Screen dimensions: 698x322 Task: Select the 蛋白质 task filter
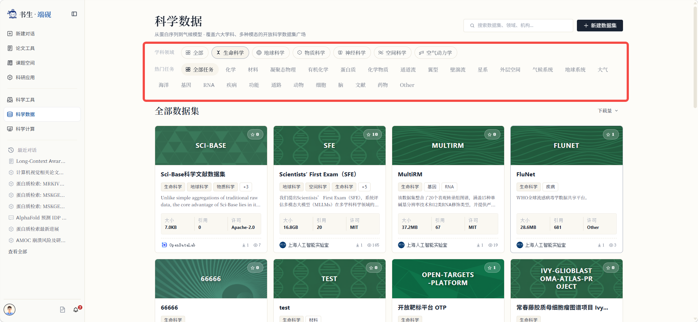point(348,69)
